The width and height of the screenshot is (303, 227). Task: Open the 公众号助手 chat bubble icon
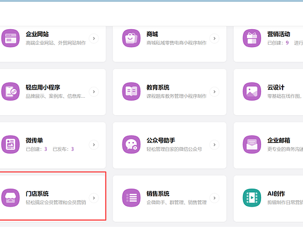pyautogui.click(x=131, y=144)
